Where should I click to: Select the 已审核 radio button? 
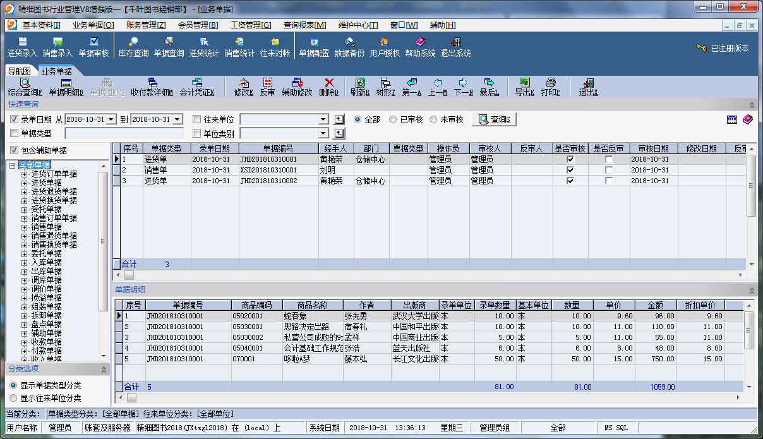click(x=393, y=119)
